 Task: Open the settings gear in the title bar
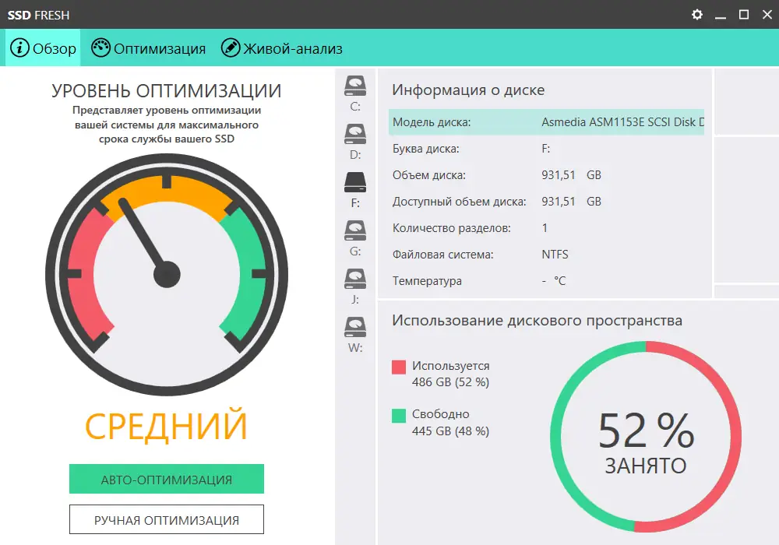(696, 14)
